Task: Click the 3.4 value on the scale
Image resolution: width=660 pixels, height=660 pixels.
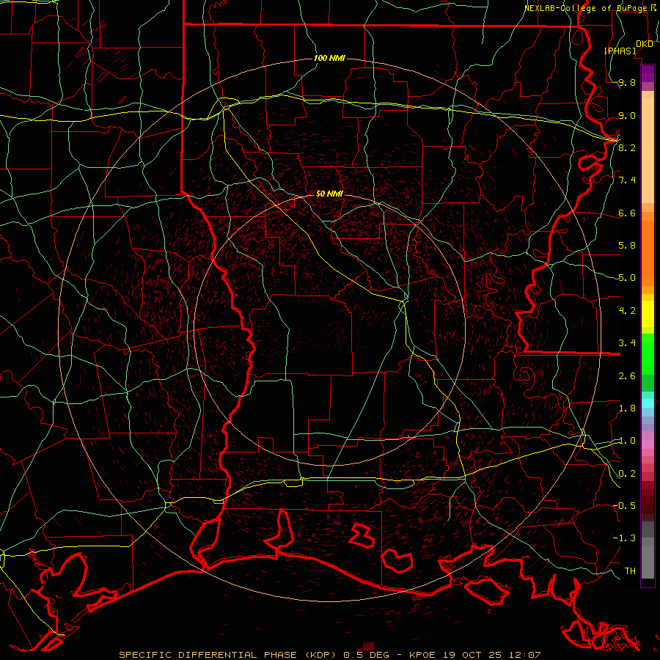Action: (x=627, y=343)
